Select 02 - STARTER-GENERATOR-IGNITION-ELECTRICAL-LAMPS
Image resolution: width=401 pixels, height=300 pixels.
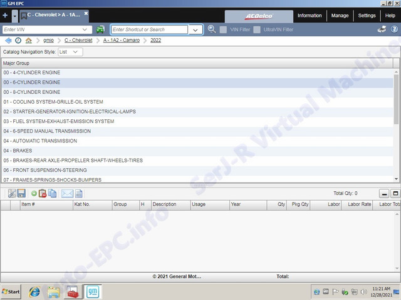[197, 112]
